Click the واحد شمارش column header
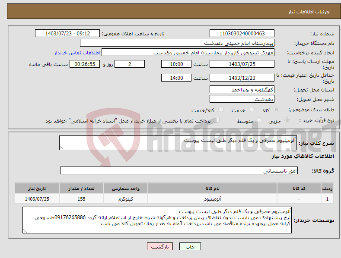 coord(126,189)
